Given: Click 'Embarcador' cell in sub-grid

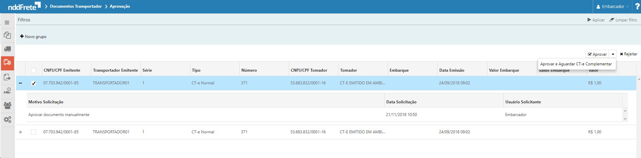Looking at the screenshot, I should (x=516, y=115).
